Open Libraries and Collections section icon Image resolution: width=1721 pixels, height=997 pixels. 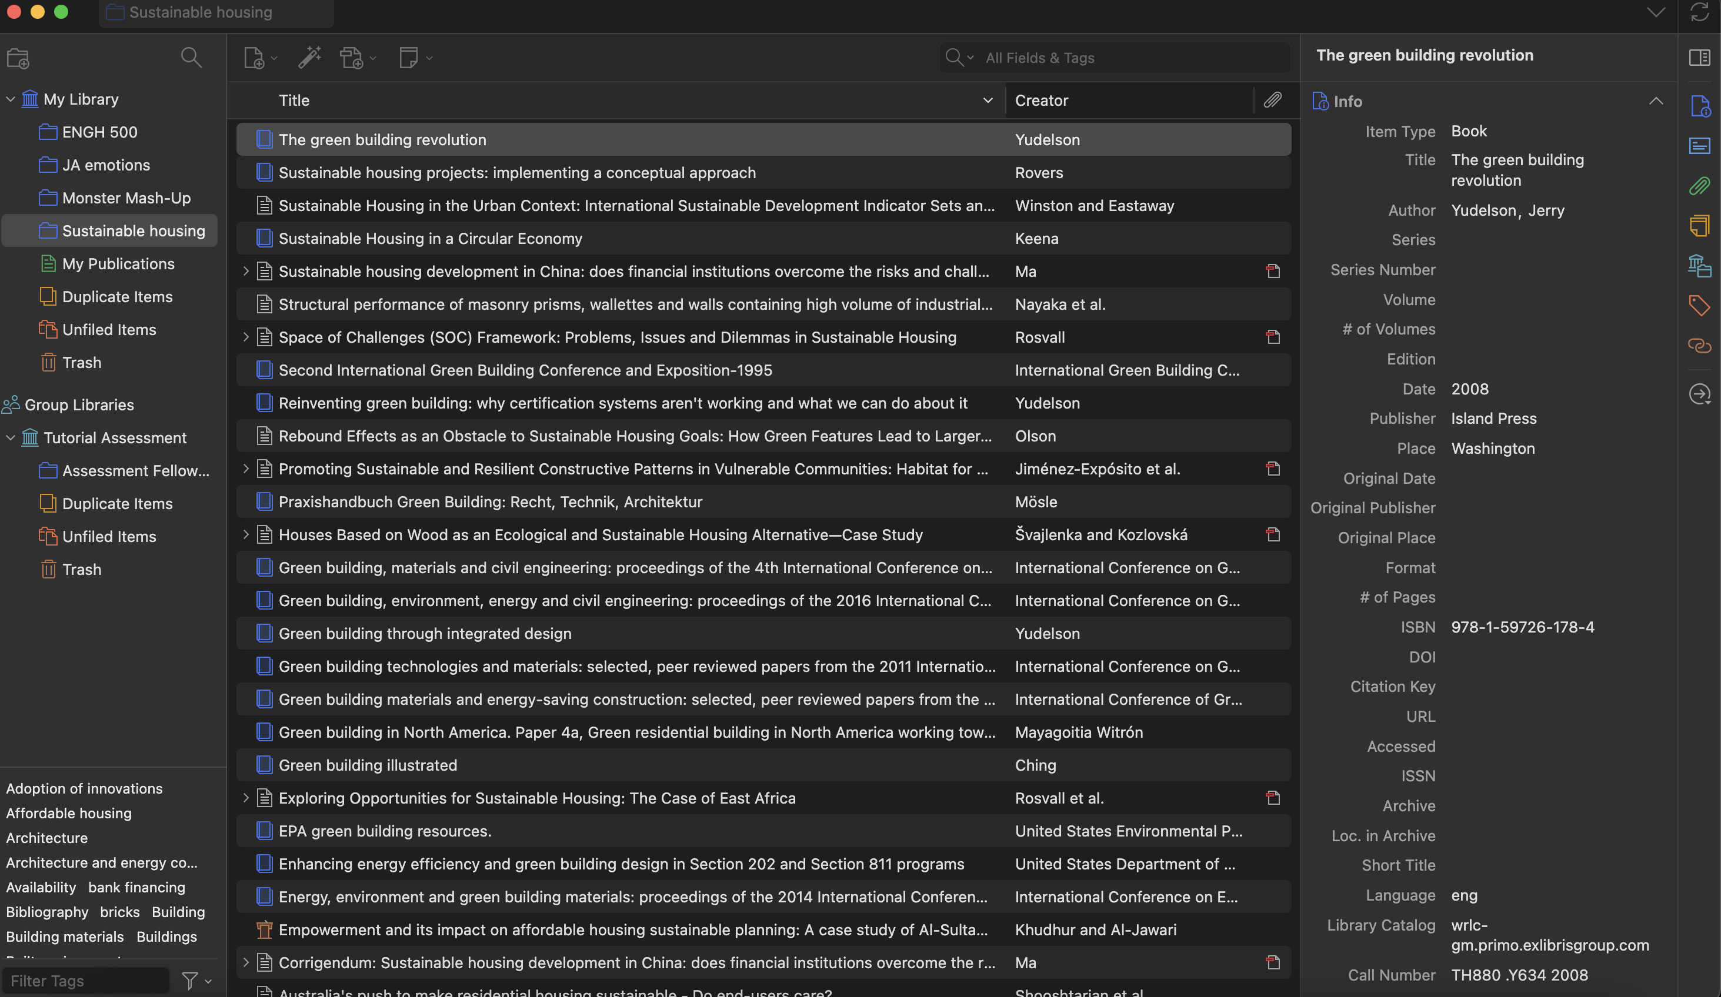click(x=1699, y=266)
